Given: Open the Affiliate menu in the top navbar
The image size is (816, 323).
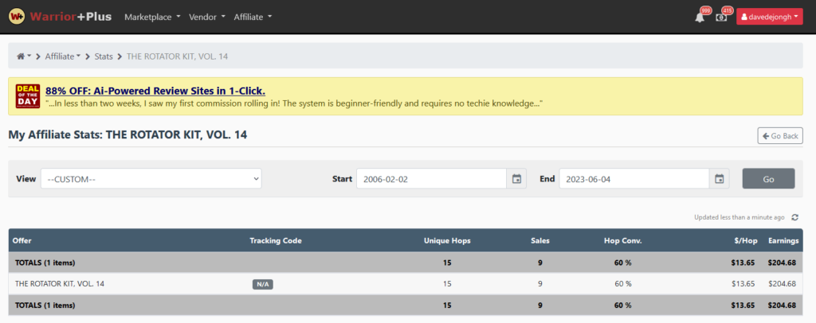Looking at the screenshot, I should click(253, 17).
